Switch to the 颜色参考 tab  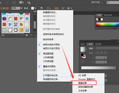[108, 15]
